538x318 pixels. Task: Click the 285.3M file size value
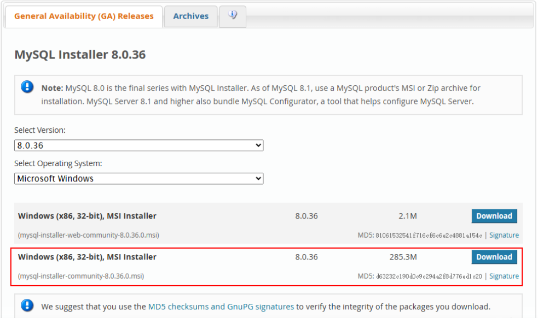403,257
